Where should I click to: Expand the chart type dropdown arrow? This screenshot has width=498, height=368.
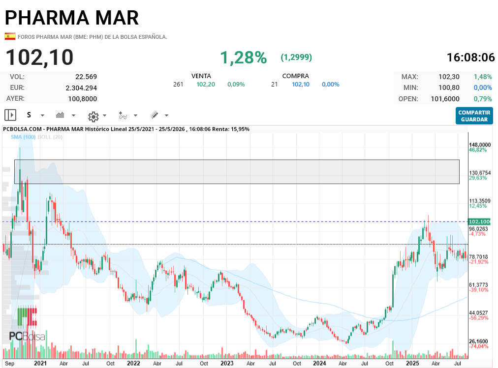(x=73, y=115)
